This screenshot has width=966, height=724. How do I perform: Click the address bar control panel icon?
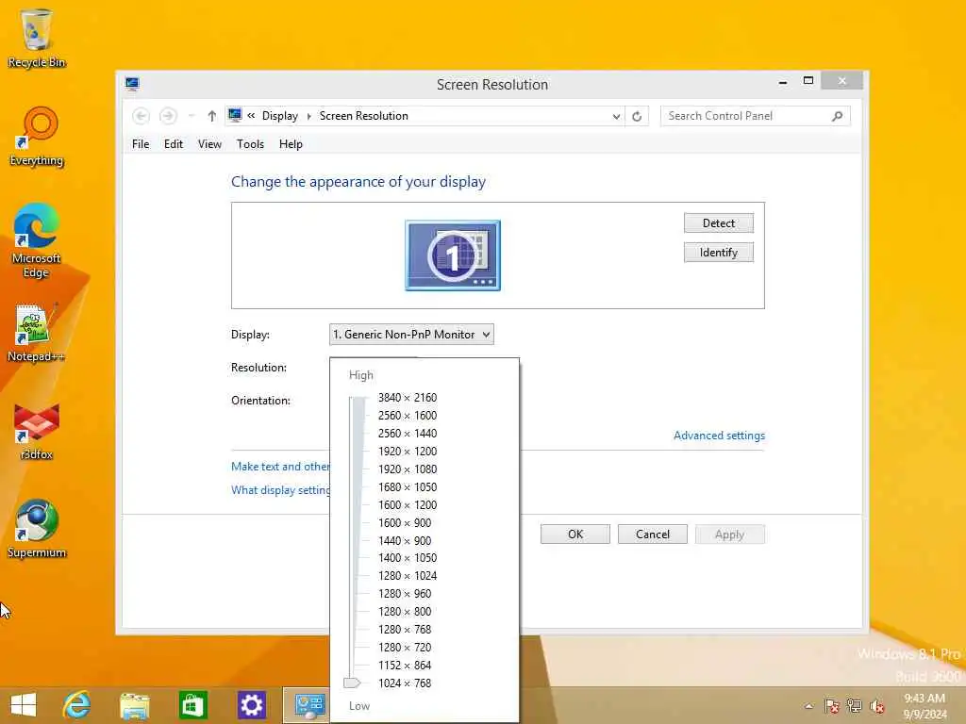pos(235,115)
